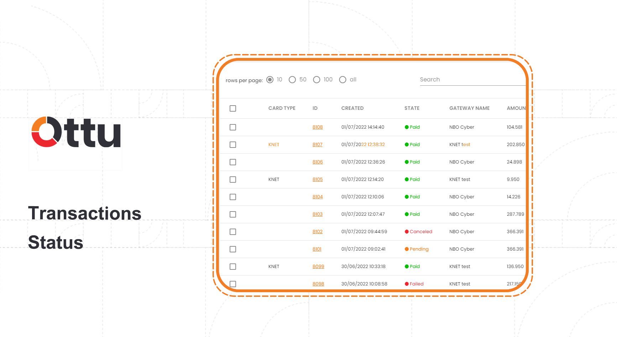Select the all rows per page option
This screenshot has height=337, width=617.
pos(343,79)
